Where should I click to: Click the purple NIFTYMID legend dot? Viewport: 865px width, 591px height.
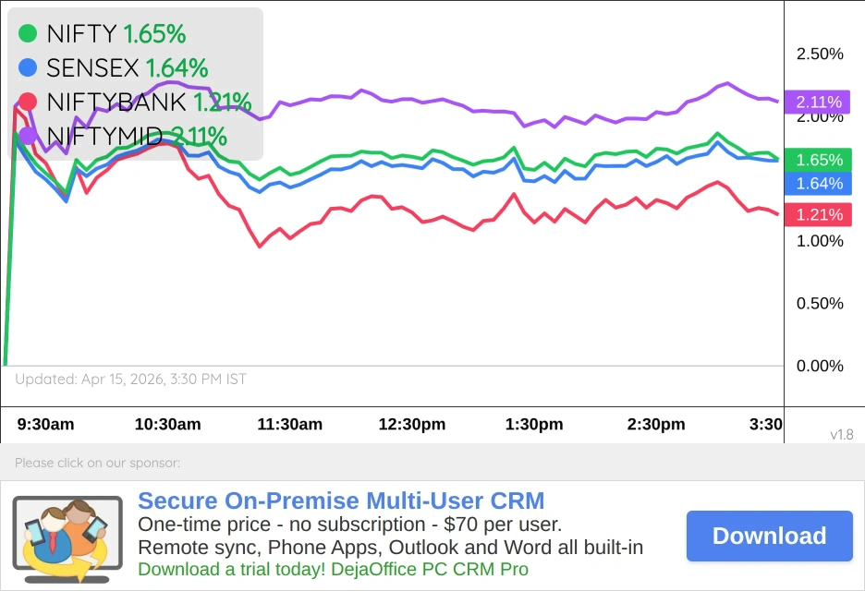tap(28, 136)
